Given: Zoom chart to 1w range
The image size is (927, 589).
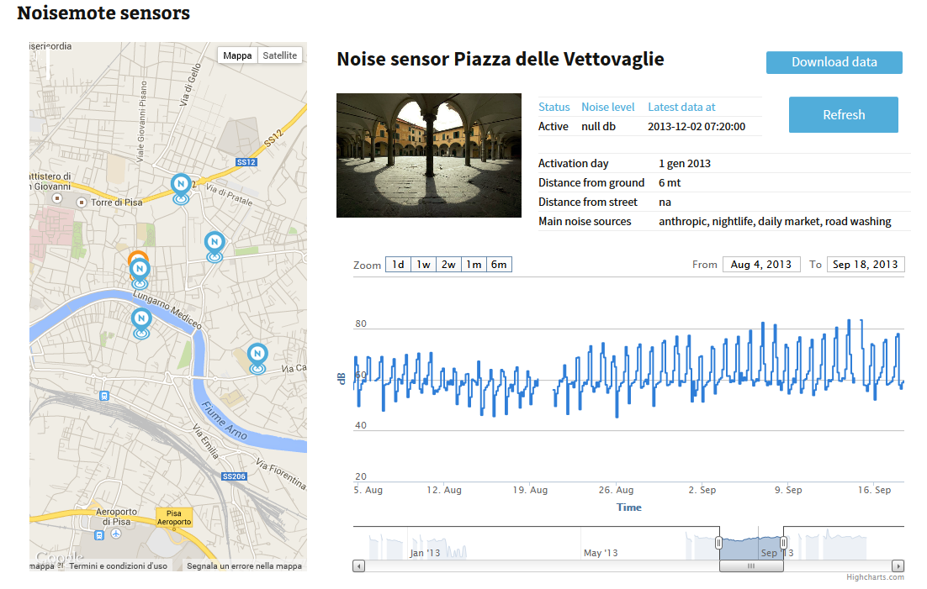Looking at the screenshot, I should click(x=423, y=265).
